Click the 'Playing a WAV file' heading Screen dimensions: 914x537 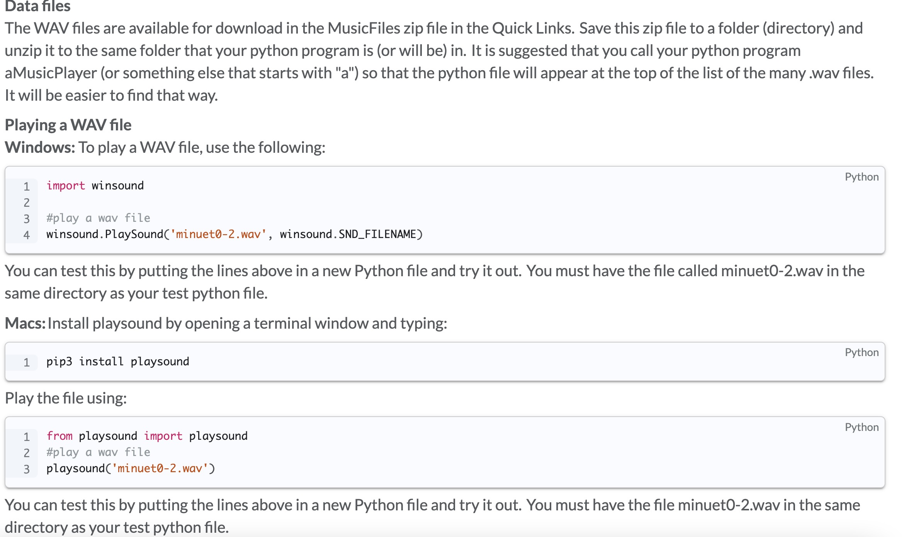(x=68, y=125)
